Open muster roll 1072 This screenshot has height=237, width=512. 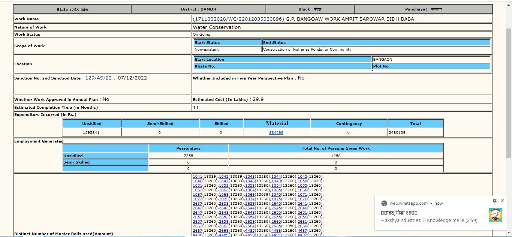coord(198,199)
